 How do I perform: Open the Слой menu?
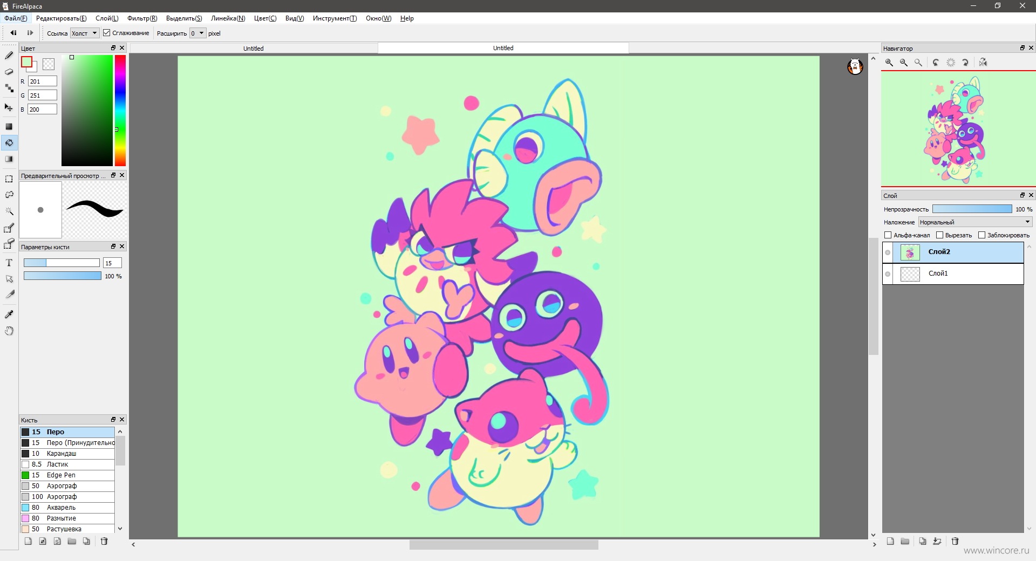[x=107, y=18]
